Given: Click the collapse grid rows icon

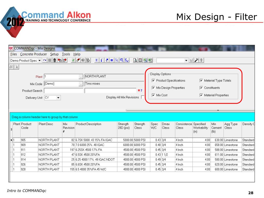Looking at the screenshot, I should pyautogui.click(x=83, y=60).
